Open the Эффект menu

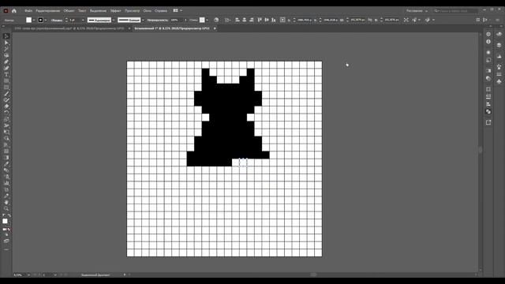coord(116,10)
